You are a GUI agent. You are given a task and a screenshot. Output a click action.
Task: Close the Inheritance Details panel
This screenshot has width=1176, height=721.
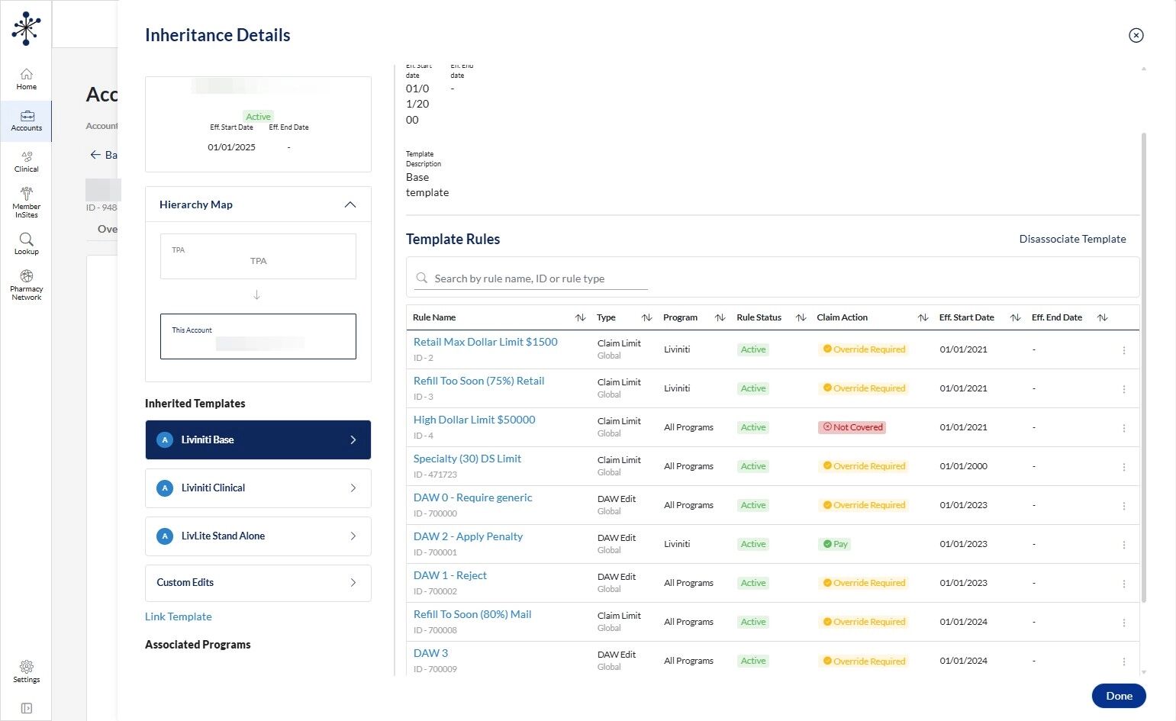coord(1136,35)
